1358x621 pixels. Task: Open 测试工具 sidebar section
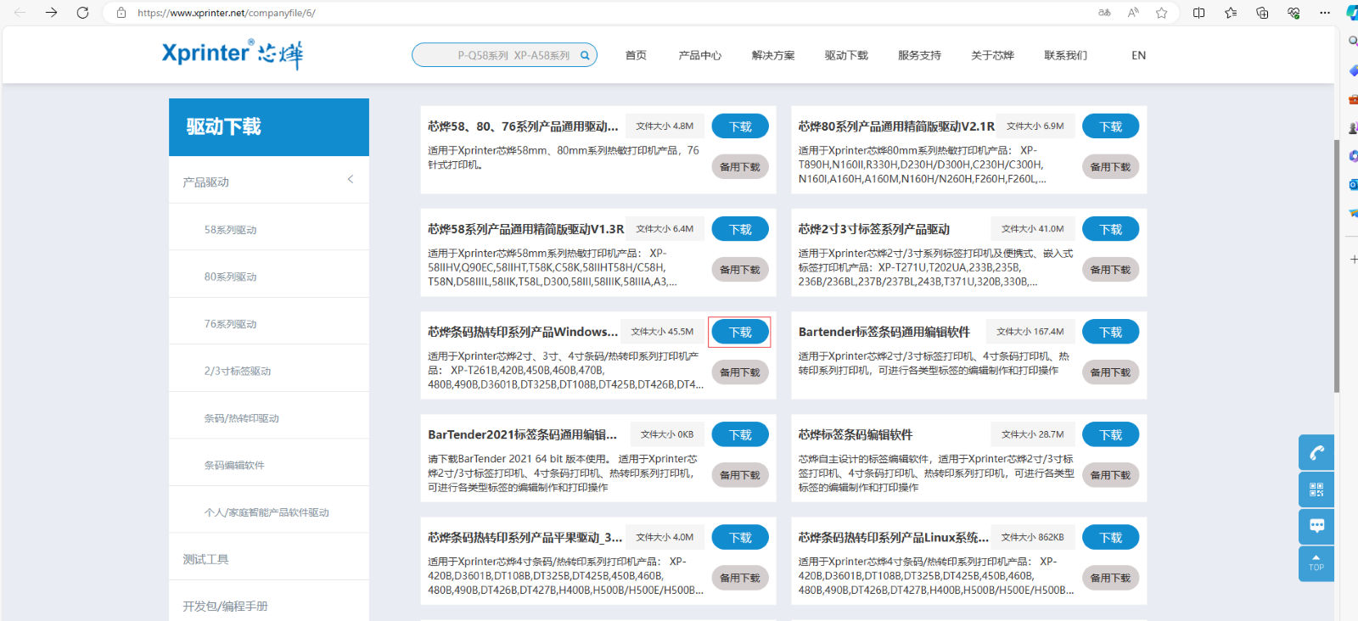(x=205, y=559)
